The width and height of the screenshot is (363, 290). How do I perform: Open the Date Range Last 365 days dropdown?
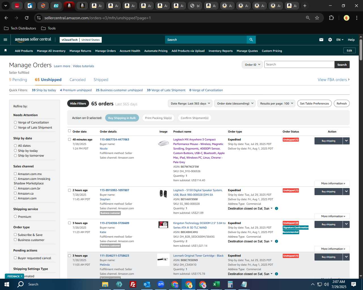[x=190, y=103]
